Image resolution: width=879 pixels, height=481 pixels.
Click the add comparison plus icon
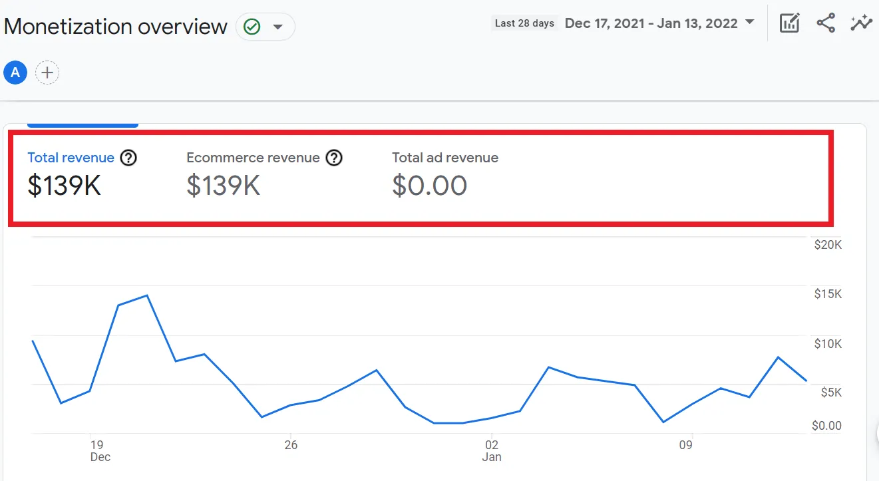click(47, 73)
